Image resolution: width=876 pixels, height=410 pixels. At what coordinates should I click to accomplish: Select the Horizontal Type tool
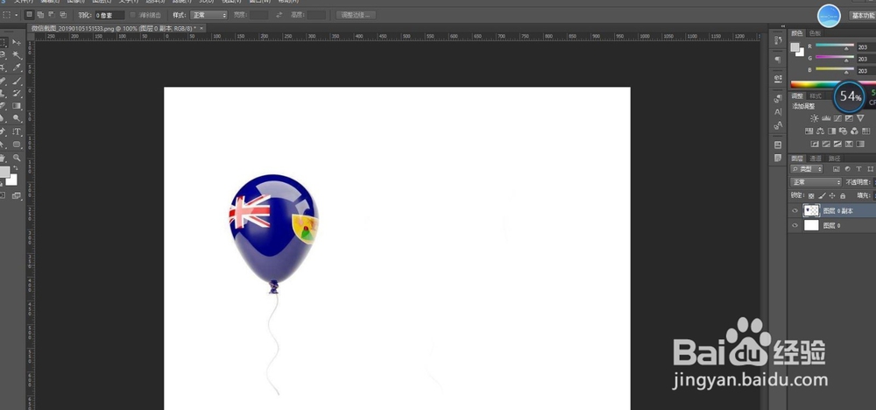pyautogui.click(x=17, y=131)
